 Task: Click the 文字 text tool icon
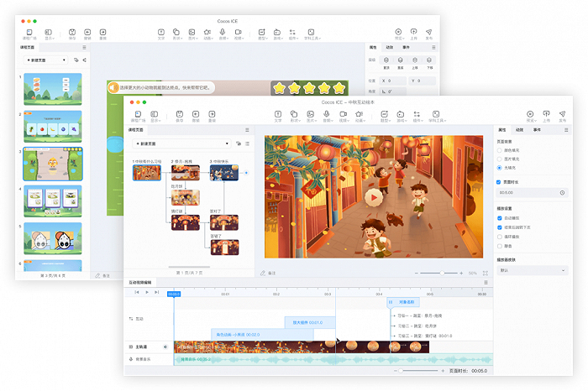point(278,114)
